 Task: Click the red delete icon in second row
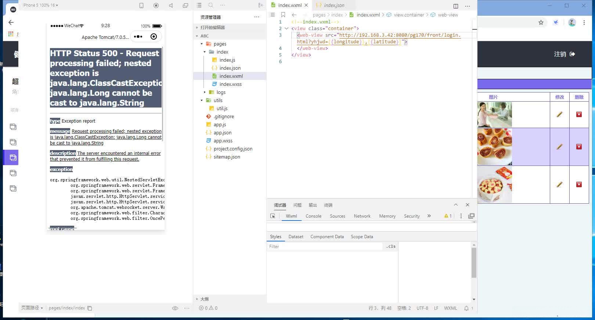pyautogui.click(x=579, y=147)
